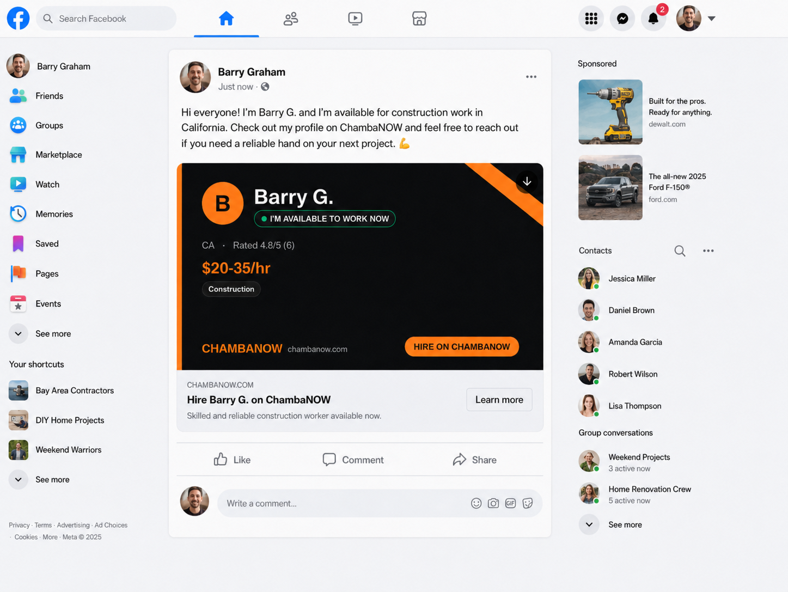This screenshot has width=788, height=592.
Task: Open account dropdown arrow beside profile photo
Action: pos(711,19)
